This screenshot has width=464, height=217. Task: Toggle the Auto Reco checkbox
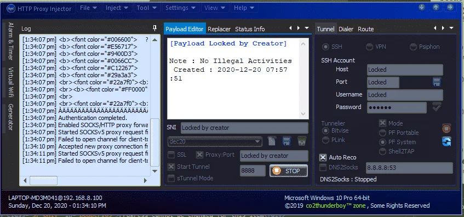[x=323, y=157]
